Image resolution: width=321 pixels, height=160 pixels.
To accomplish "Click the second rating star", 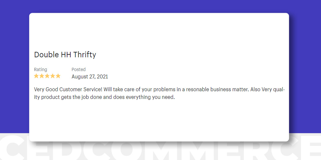I will coord(42,76).
